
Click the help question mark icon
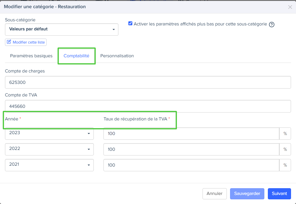click(x=271, y=25)
